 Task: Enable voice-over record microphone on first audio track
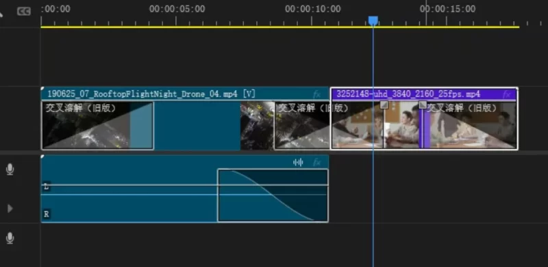[x=10, y=170]
